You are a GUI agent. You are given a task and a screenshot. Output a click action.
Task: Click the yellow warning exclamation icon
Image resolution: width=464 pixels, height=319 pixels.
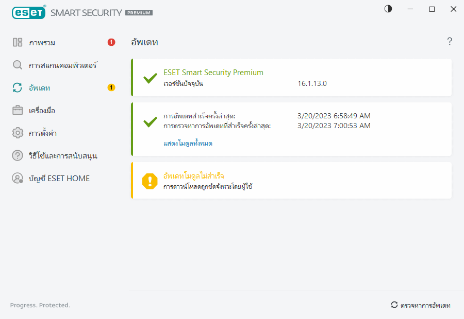150,180
